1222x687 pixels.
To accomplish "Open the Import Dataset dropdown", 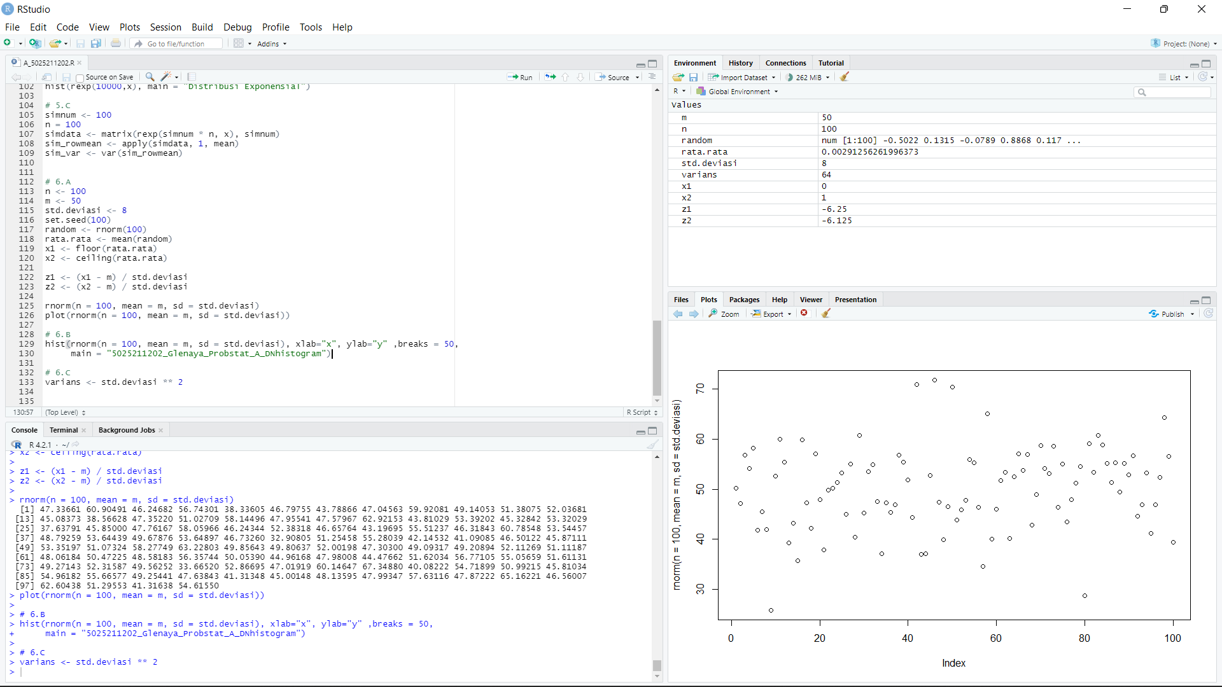I will tap(741, 77).
